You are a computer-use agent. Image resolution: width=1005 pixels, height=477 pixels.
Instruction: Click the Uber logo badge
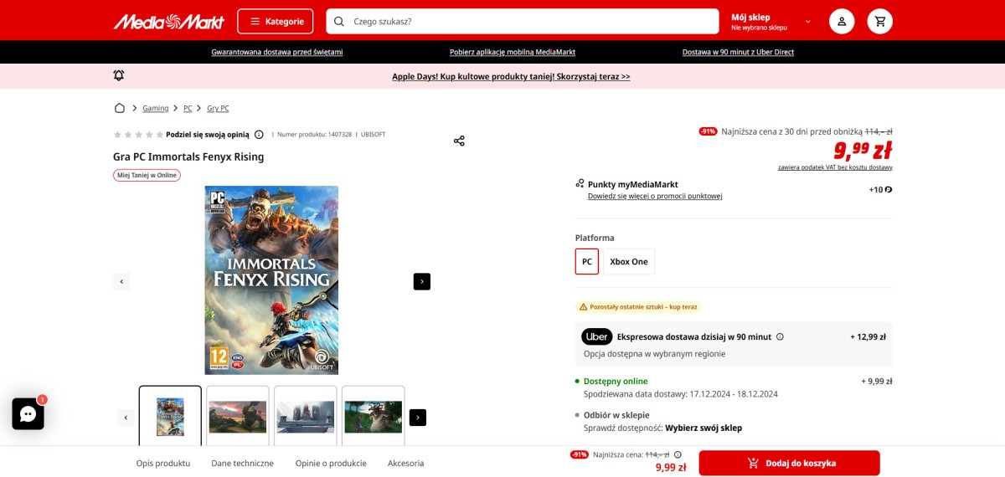(597, 336)
